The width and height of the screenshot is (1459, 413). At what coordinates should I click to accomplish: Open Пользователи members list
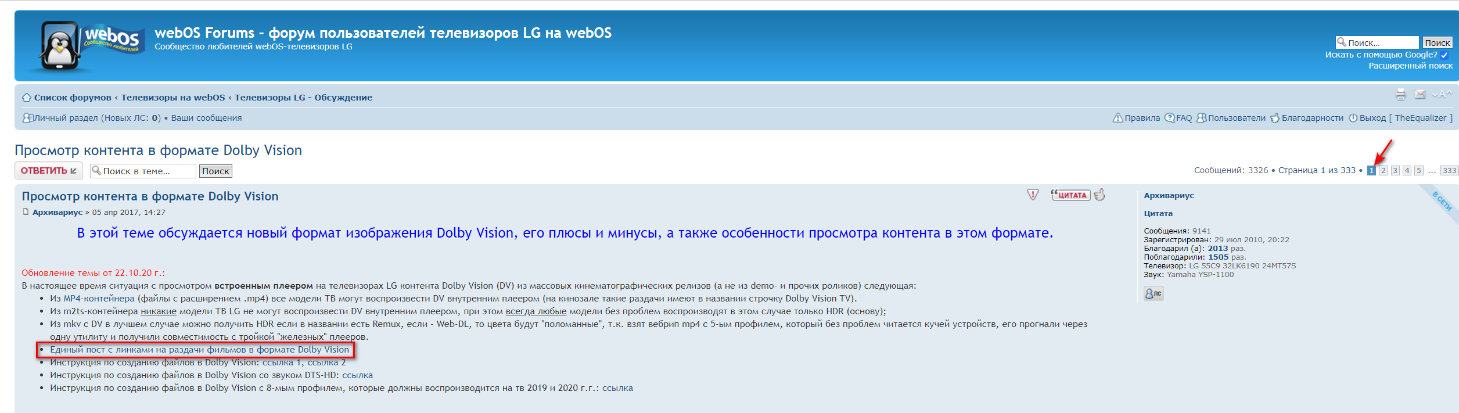(1236, 118)
